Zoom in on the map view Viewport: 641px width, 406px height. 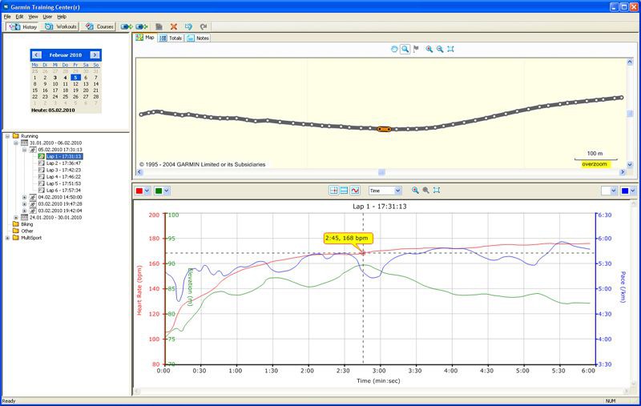tap(429, 49)
